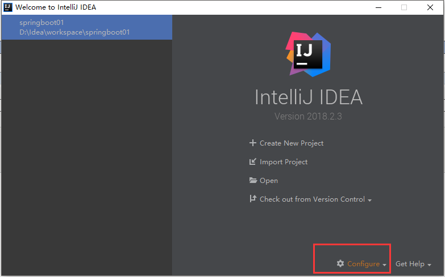Screen dimensions: 445x277
Task: Click the Configure gear icon
Action: coord(340,263)
